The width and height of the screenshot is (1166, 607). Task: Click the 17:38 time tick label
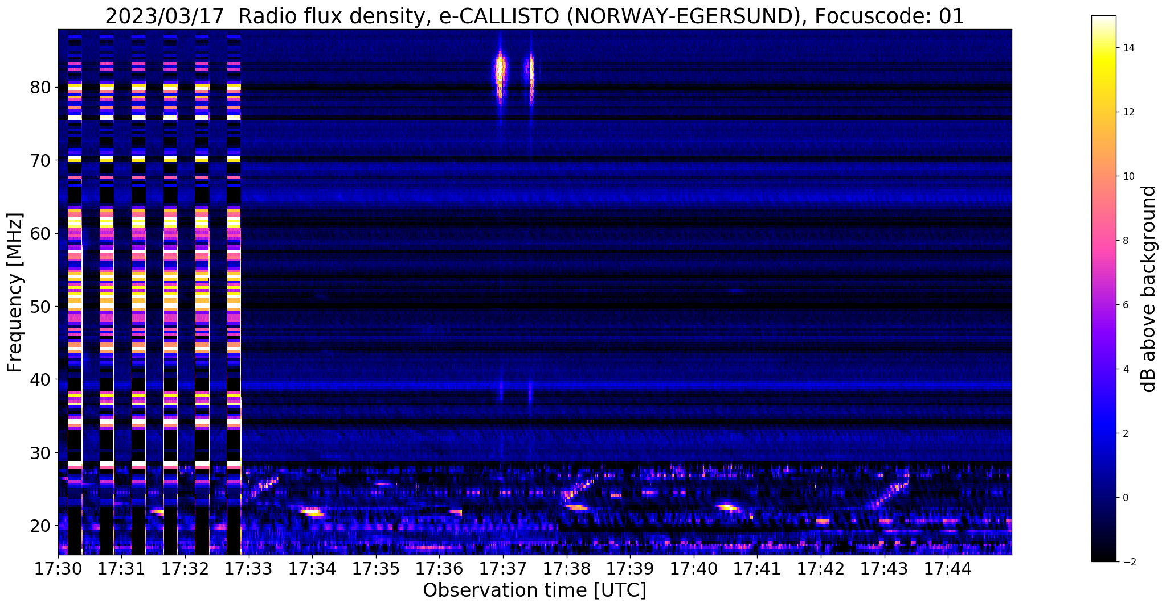[567, 568]
